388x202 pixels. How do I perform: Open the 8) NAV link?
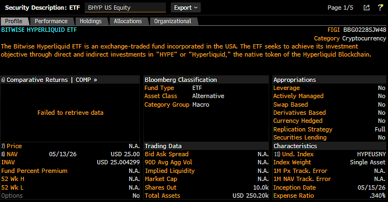coord(9,154)
